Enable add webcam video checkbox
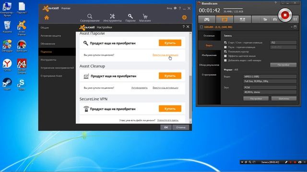This screenshot has width=307, height=172. click(225, 61)
